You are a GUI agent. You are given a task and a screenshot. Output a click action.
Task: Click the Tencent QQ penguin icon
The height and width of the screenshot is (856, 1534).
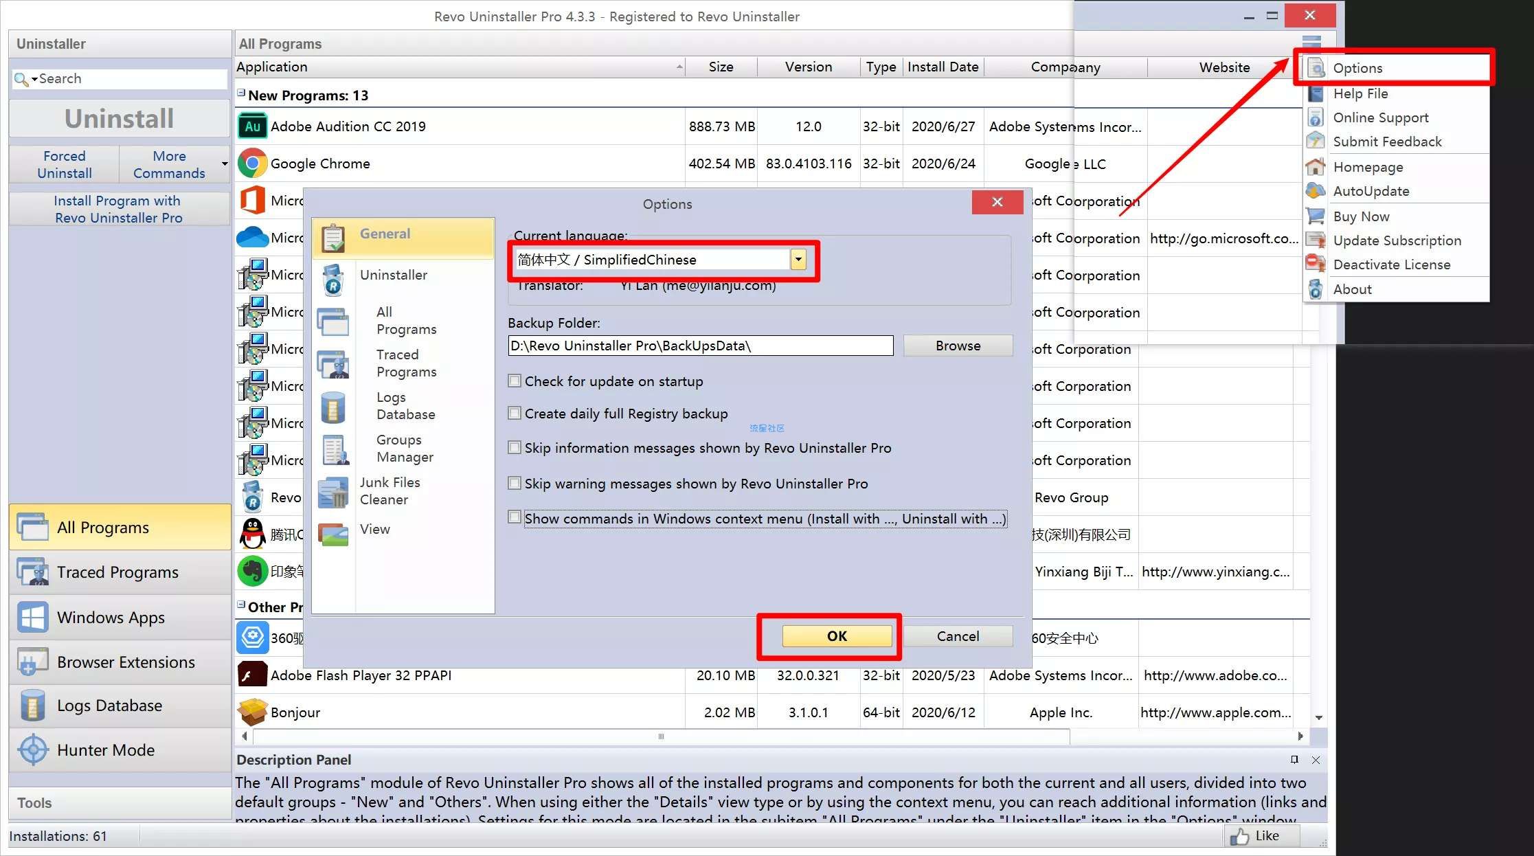[253, 534]
